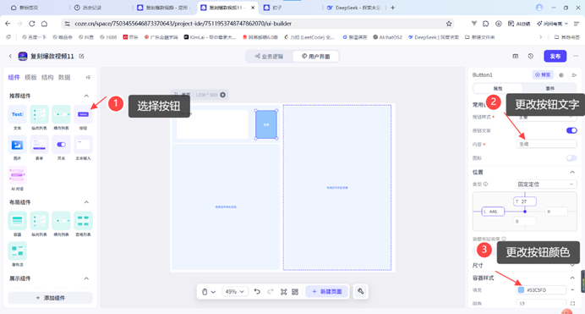Screen dimensions: 585x314
Task: Open the fill color swatch #93C5FD
Action: tap(521, 289)
